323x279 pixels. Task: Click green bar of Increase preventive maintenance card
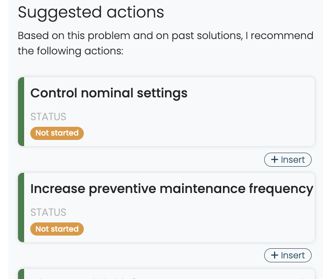[21, 207]
